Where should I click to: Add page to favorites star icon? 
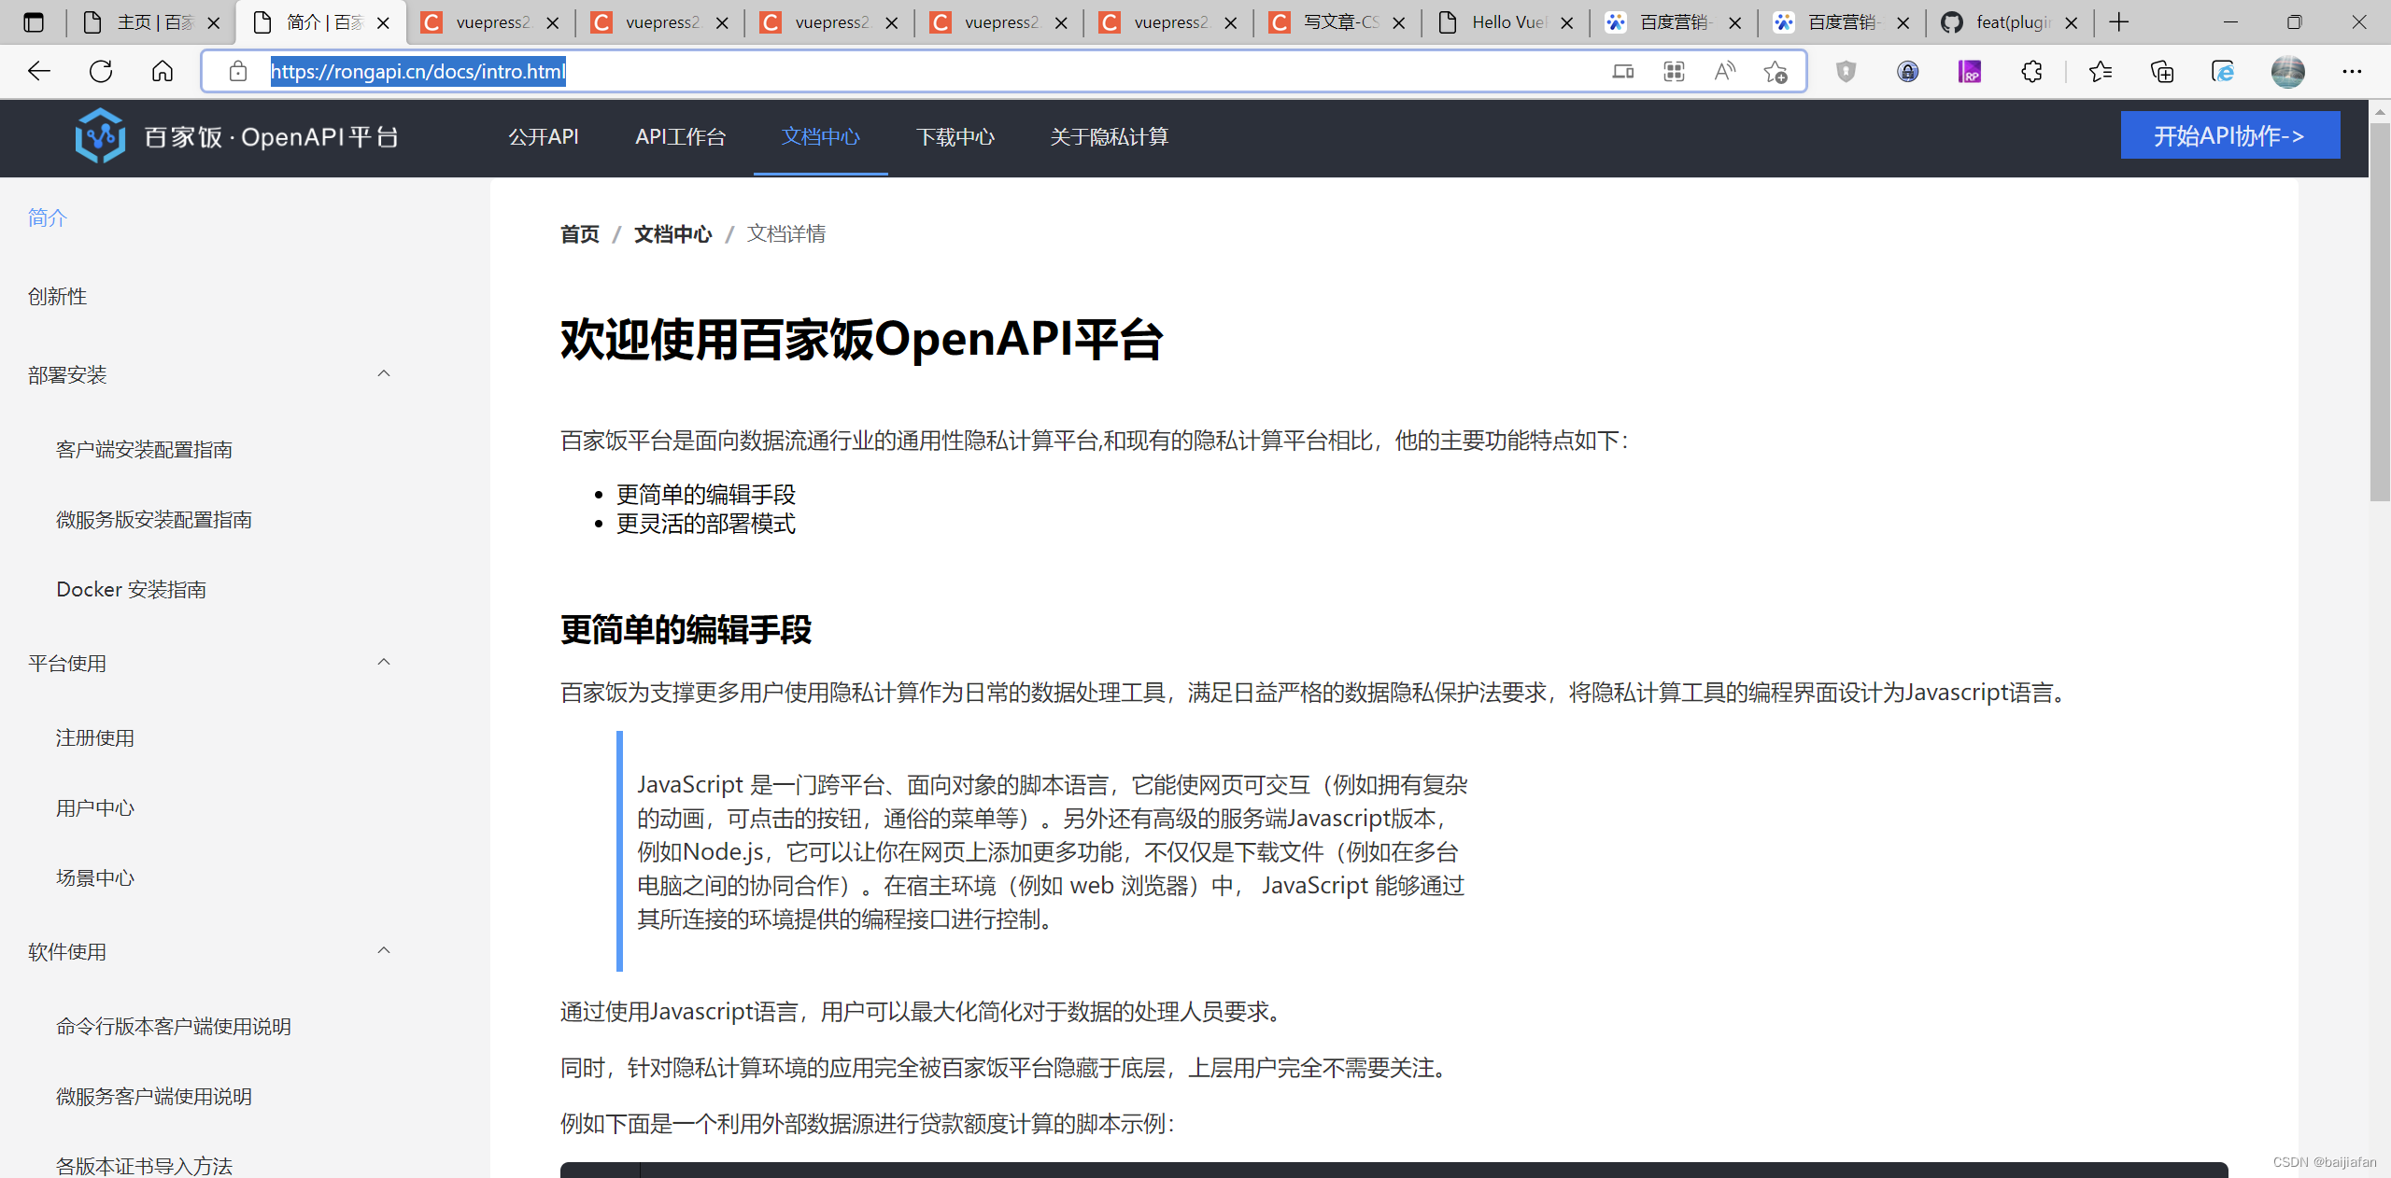coord(1776,71)
